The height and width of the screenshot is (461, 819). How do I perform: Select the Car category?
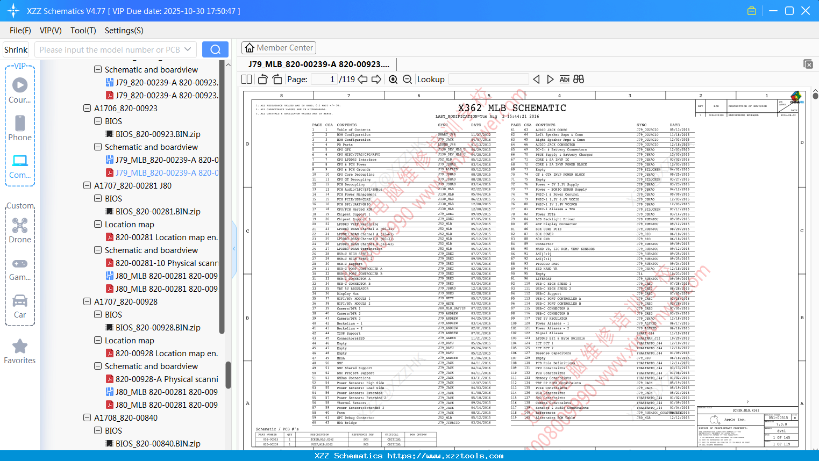click(20, 306)
